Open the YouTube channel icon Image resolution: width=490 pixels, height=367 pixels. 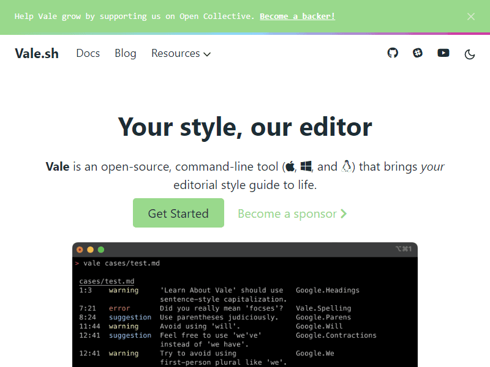click(x=443, y=53)
